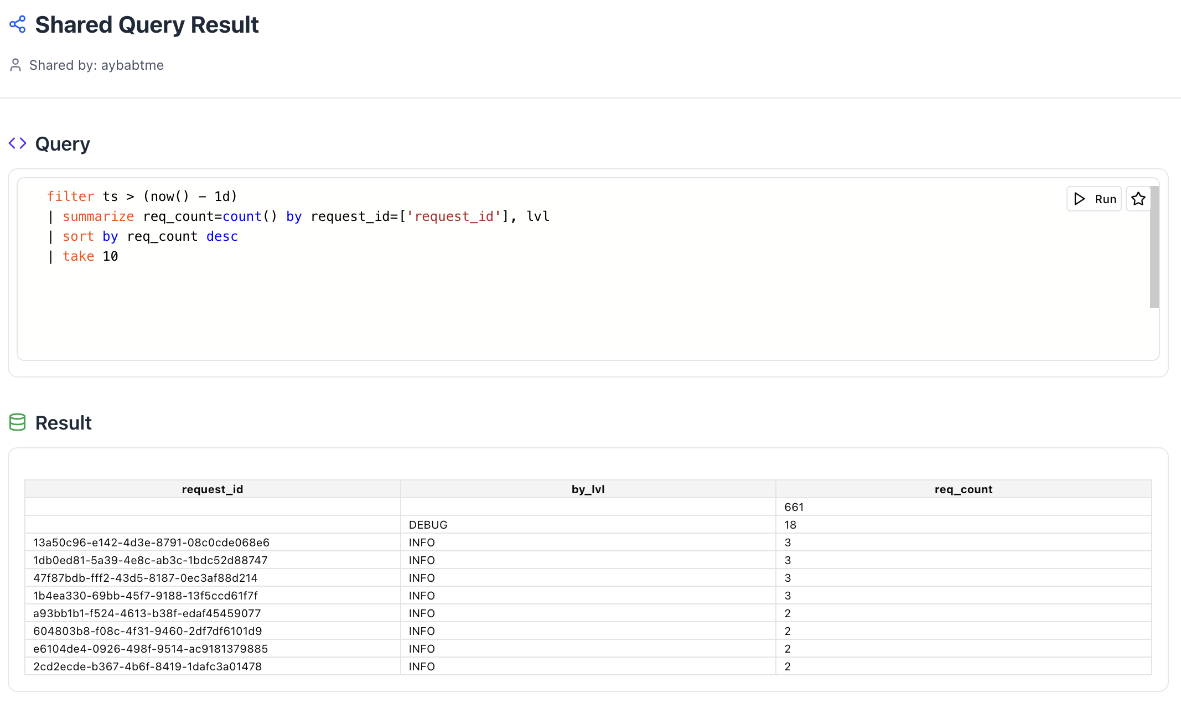Click the req_count column header
This screenshot has width=1181, height=703.
click(964, 489)
